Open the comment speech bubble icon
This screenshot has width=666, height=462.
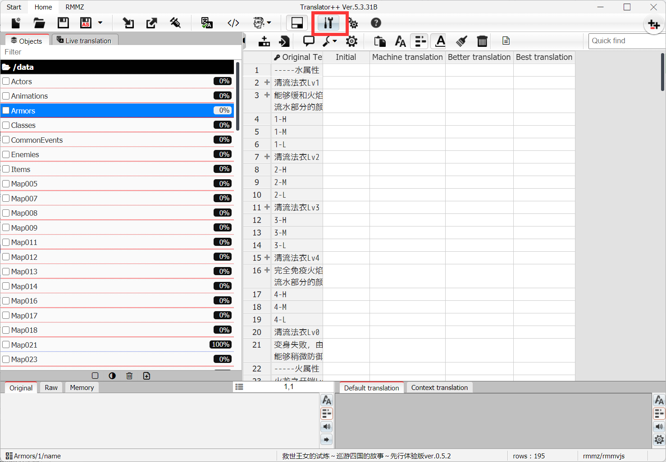point(309,41)
